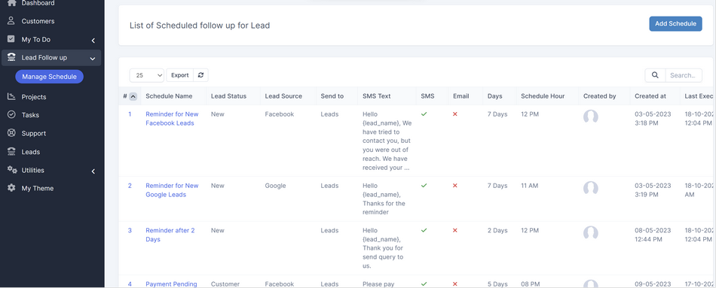Image resolution: width=716 pixels, height=288 pixels.
Task: Sort by Schedule Hour column header
Action: (543, 96)
